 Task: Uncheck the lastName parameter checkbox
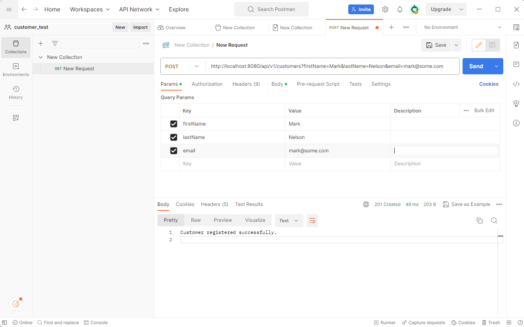pos(174,137)
